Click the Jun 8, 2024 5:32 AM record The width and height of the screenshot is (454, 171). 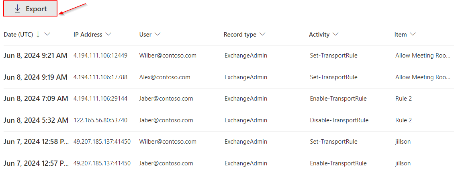tap(35, 120)
